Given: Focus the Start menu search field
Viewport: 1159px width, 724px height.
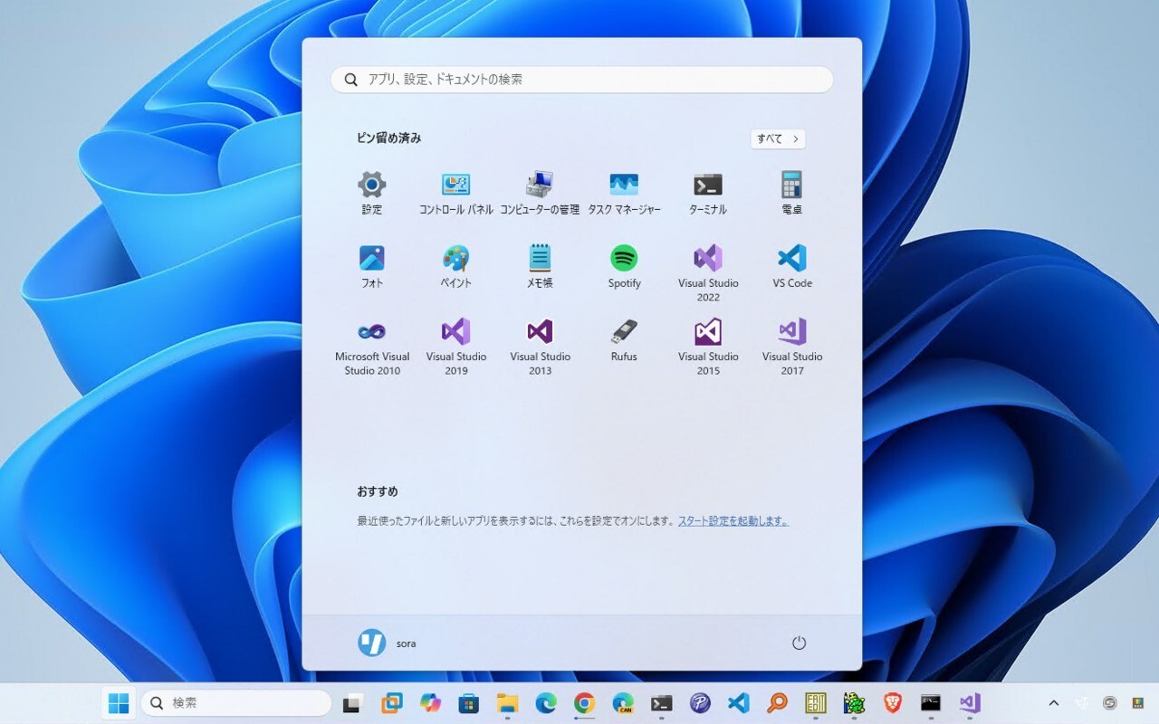Looking at the screenshot, I should pyautogui.click(x=581, y=80).
